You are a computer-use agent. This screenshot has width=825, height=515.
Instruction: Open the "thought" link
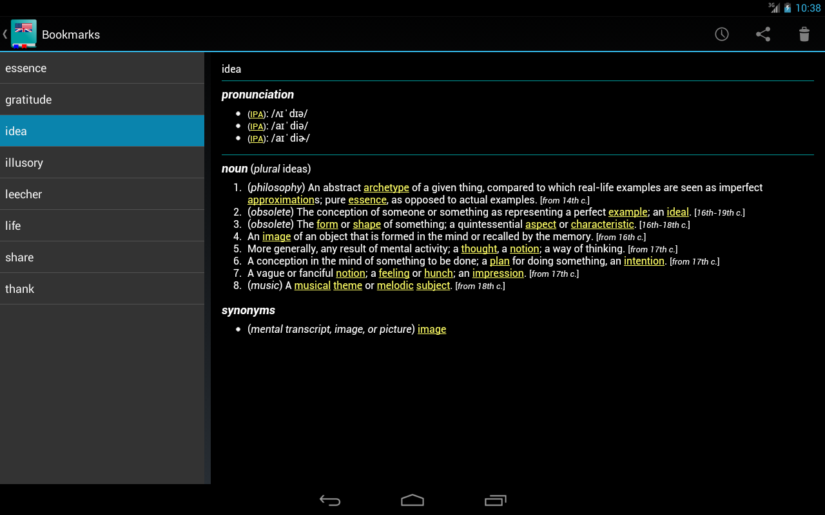coord(480,249)
